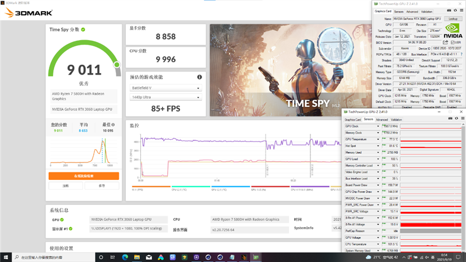Click the right white button under orange compare button

tap(101, 186)
